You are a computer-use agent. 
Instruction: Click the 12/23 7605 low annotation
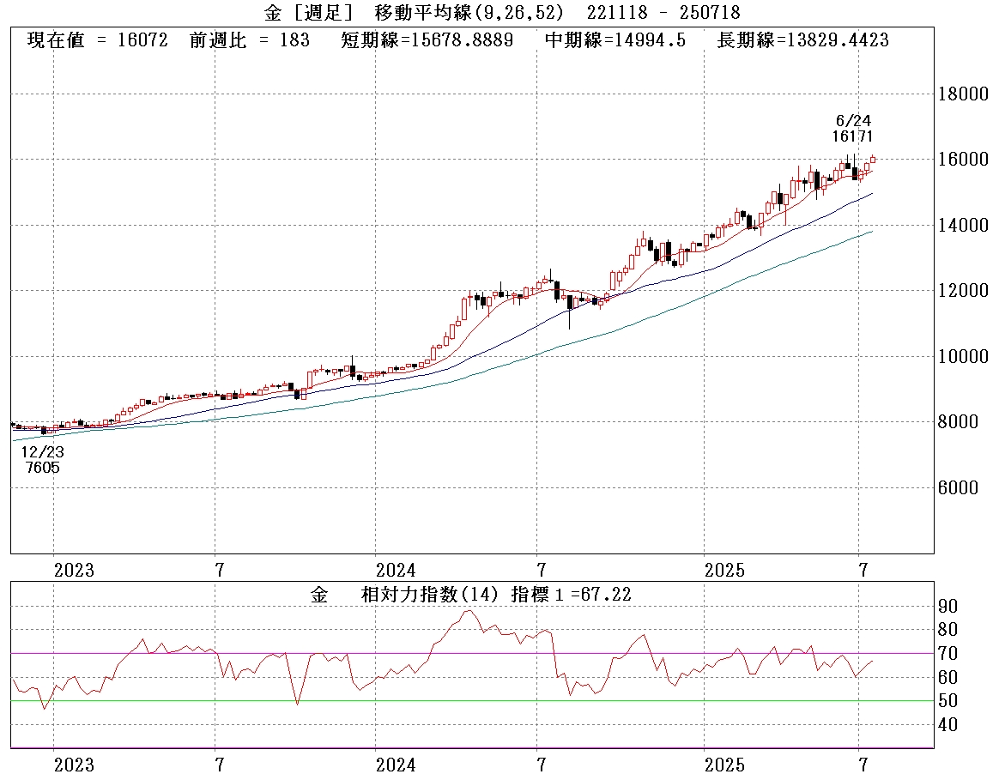click(x=42, y=459)
